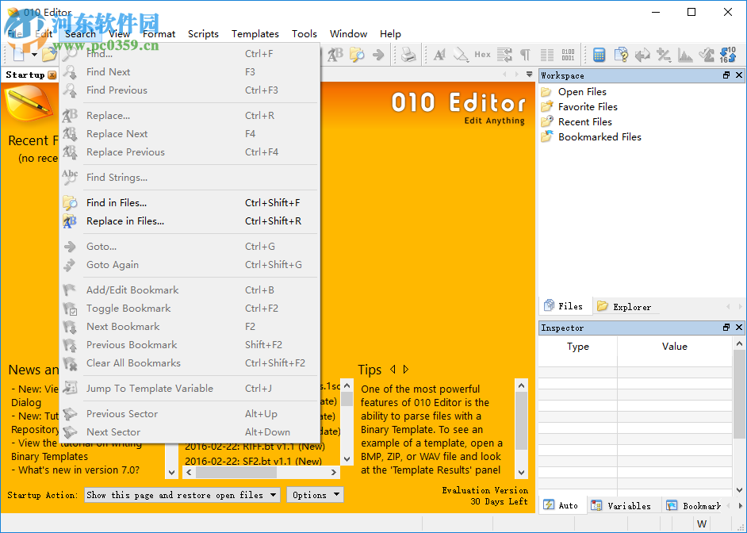Toggle the word wrap toolbar icon
The width and height of the screenshot is (747, 533).
(x=504, y=55)
